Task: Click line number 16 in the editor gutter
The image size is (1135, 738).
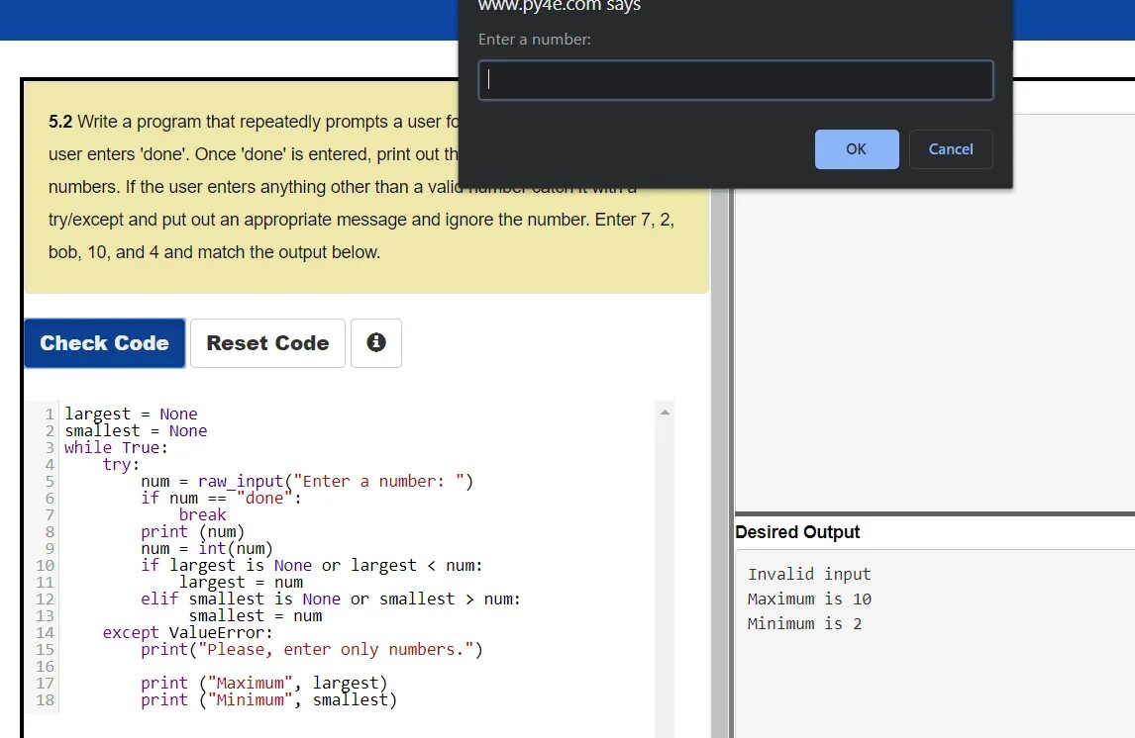Action: (45, 667)
